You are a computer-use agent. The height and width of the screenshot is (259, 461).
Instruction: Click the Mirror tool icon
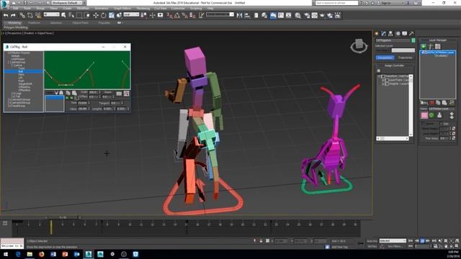(x=239, y=15)
